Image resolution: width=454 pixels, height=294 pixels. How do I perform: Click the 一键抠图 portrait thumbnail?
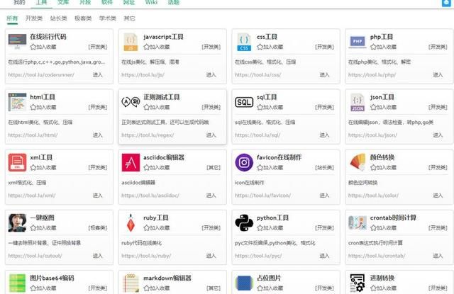[17, 223]
